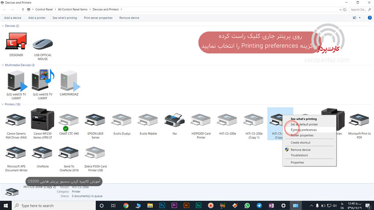The height and width of the screenshot is (210, 374).
Task: Open Photoshop from the taskbar
Action: tap(162, 206)
